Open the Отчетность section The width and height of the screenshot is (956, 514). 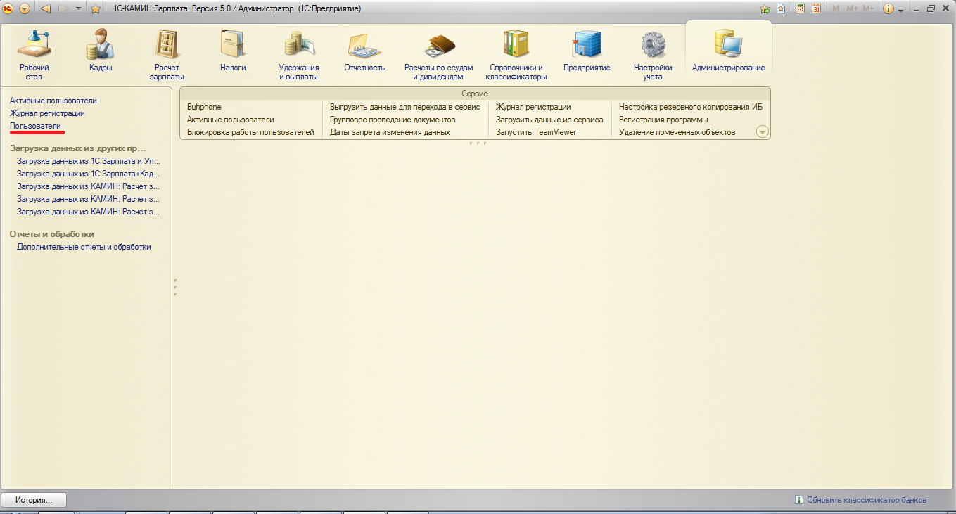pyautogui.click(x=364, y=51)
